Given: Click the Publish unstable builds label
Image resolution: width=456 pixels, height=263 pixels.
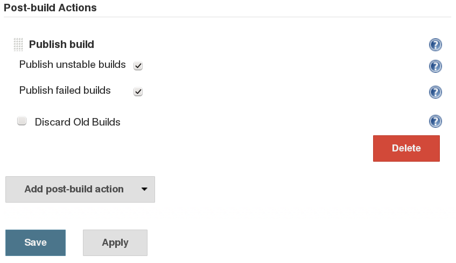Looking at the screenshot, I should point(73,65).
